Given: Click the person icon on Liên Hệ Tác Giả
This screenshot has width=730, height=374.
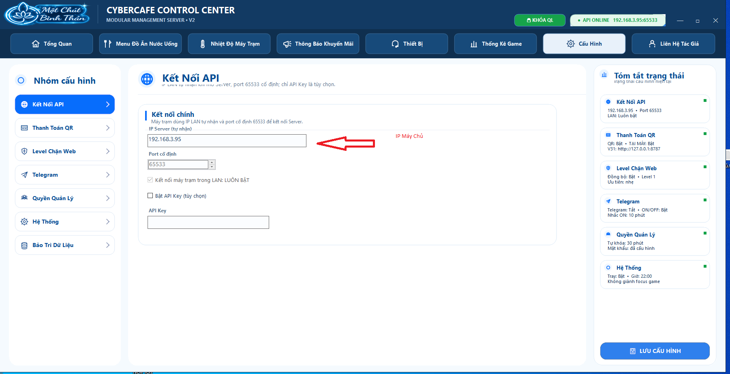Looking at the screenshot, I should (x=652, y=44).
